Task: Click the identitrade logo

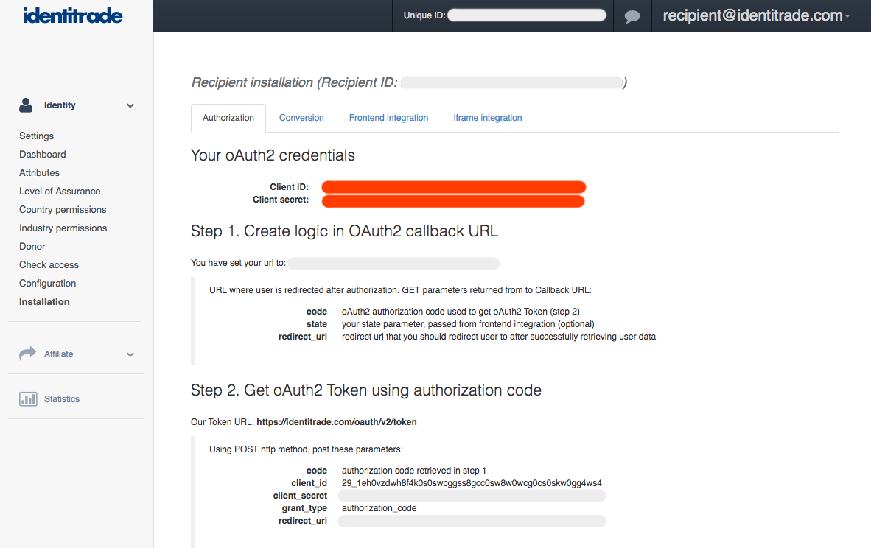Action: (x=73, y=15)
